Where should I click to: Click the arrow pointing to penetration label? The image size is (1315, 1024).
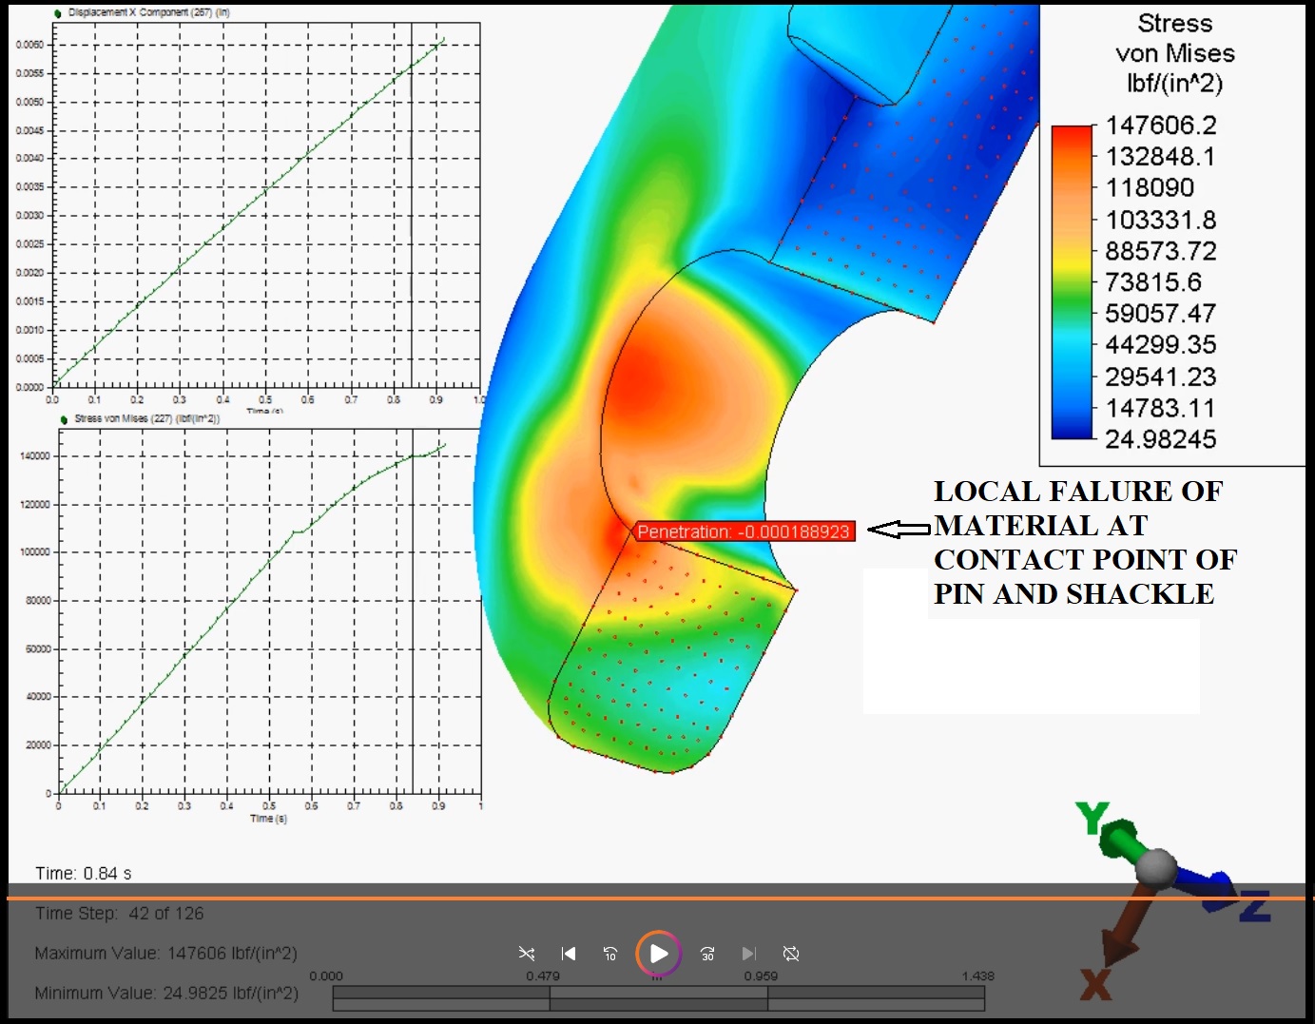coord(899,530)
